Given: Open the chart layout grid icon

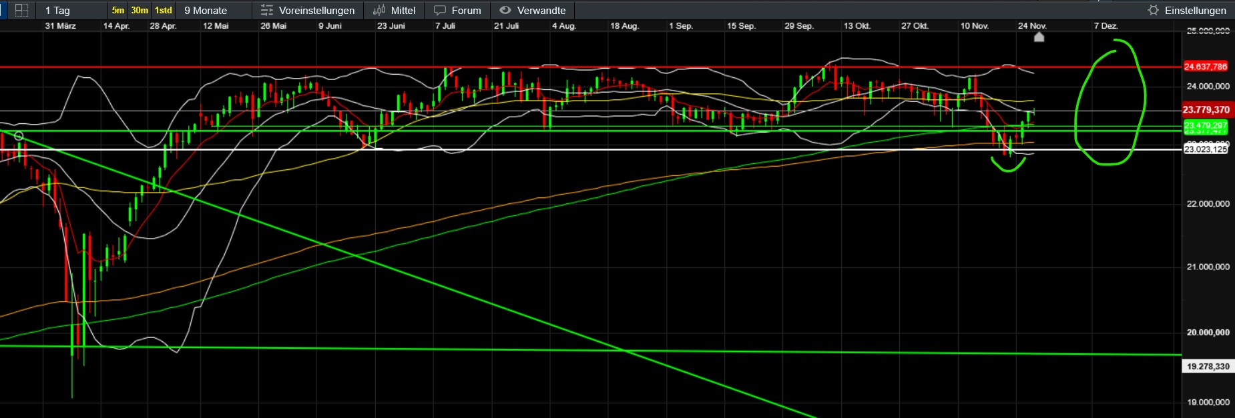Looking at the screenshot, I should [21, 10].
